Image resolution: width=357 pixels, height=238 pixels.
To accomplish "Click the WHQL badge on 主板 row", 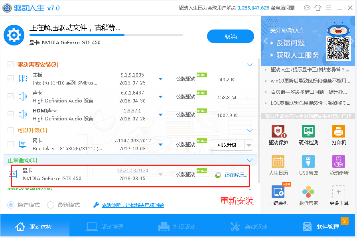I will pos(202,75).
